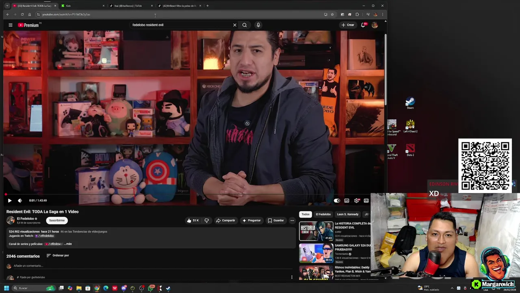Open the YouTube hamburger guide menu

(11, 25)
